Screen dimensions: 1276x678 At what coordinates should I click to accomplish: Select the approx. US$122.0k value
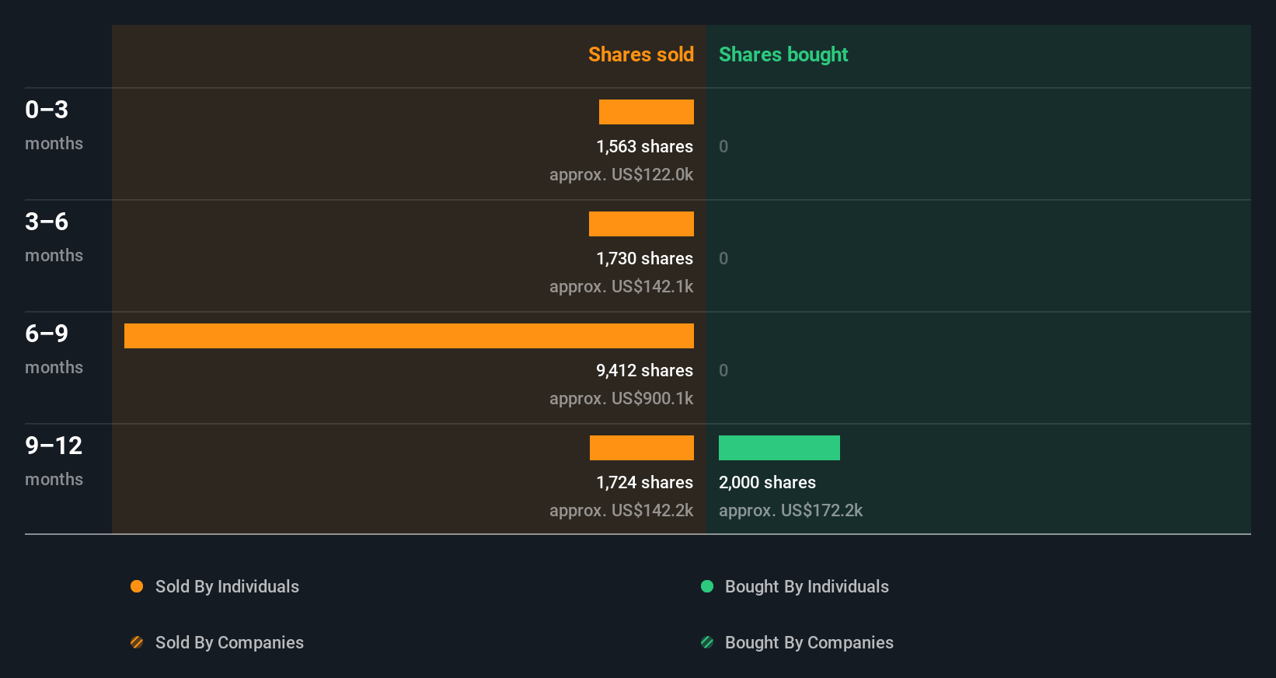[621, 175]
